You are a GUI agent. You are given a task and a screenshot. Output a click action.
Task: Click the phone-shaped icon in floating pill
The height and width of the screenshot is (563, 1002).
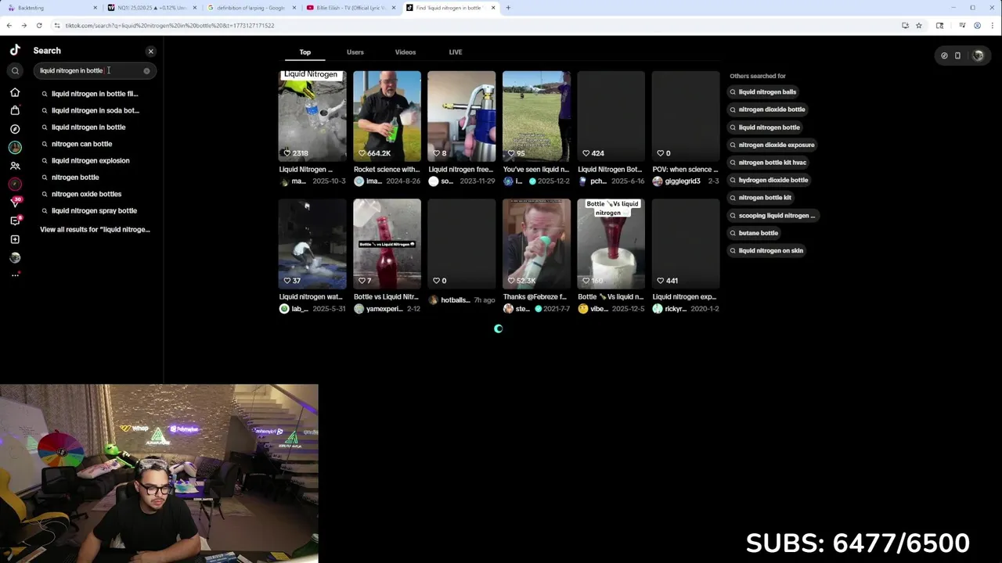pos(957,56)
